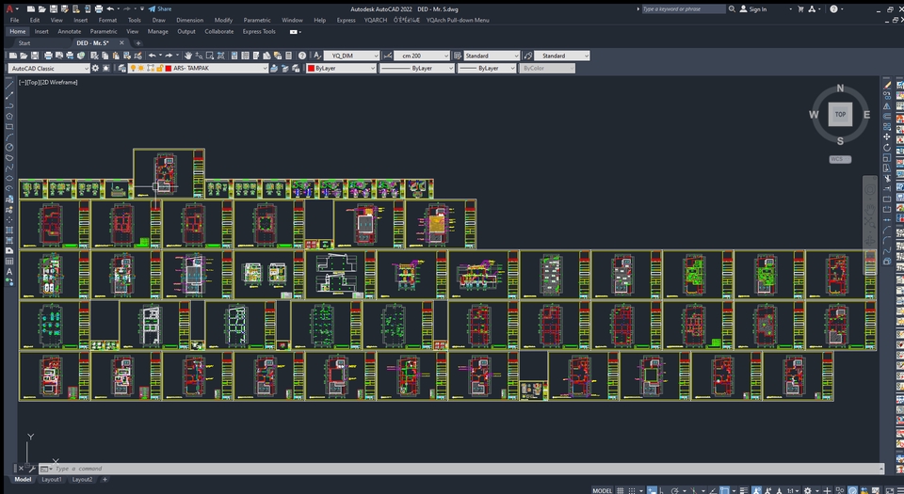
Task: Add a new drawing tab with plus button
Action: 137,43
